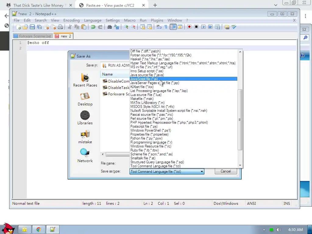This screenshot has width=312, height=234.
Task: Click the Name column header in the file list
Action: coord(115,74)
